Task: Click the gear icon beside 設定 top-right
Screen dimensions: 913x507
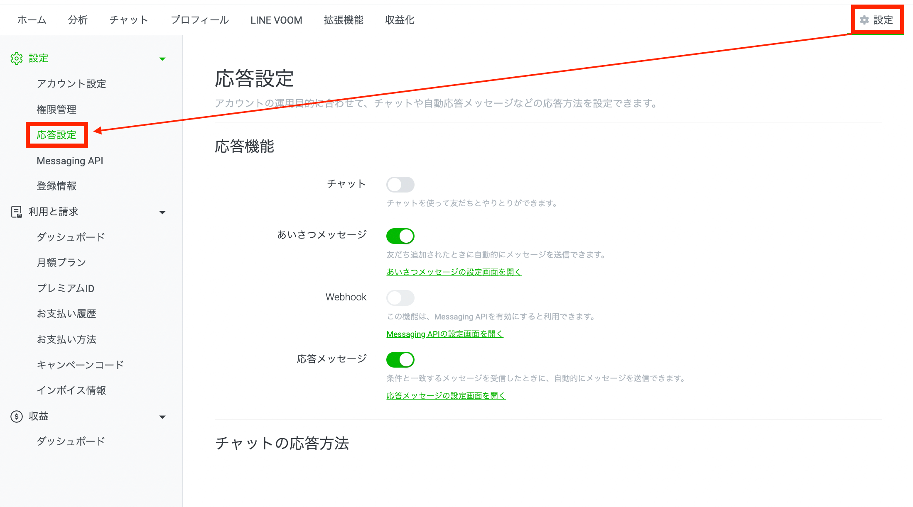Action: point(864,20)
